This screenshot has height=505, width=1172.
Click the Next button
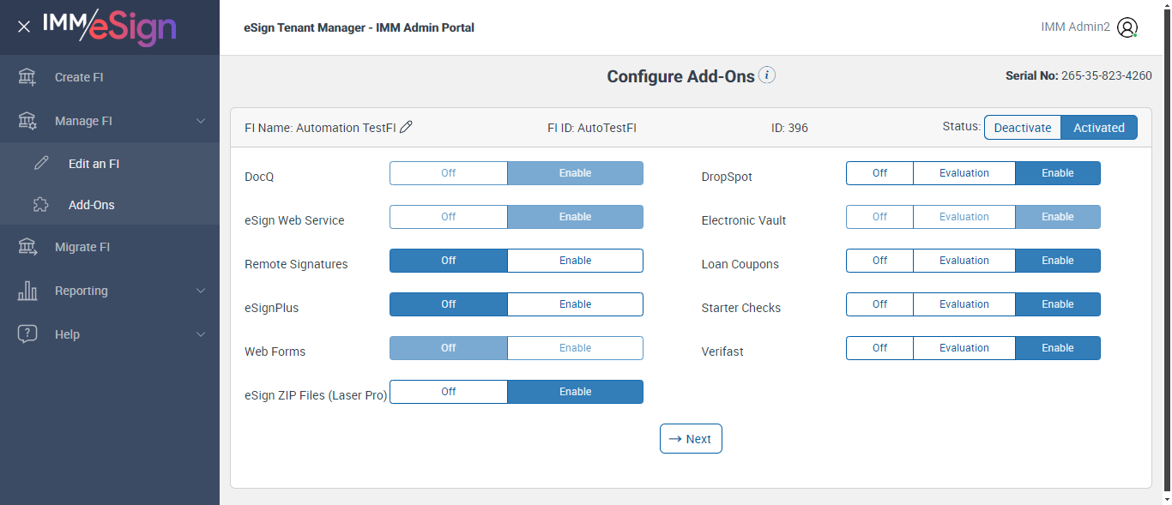coord(691,439)
